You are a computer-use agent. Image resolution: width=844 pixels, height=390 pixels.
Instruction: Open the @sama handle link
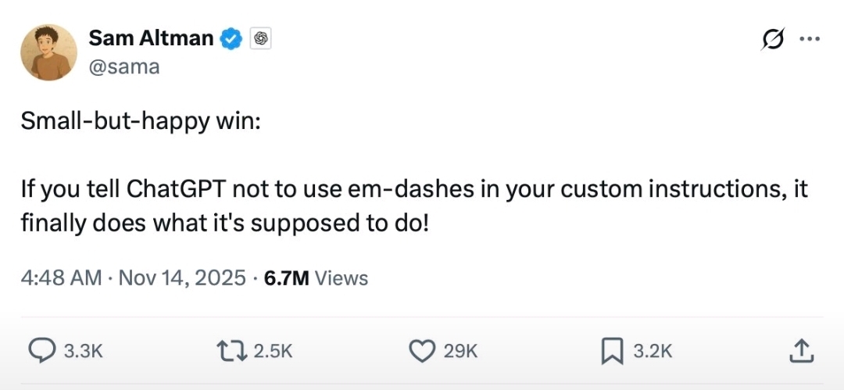click(124, 66)
